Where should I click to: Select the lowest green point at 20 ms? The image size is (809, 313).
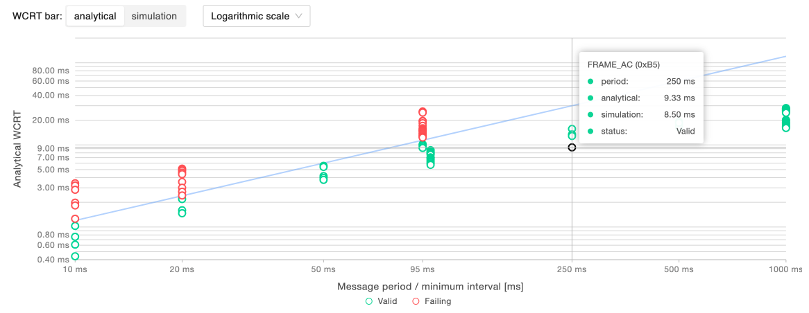(x=182, y=213)
